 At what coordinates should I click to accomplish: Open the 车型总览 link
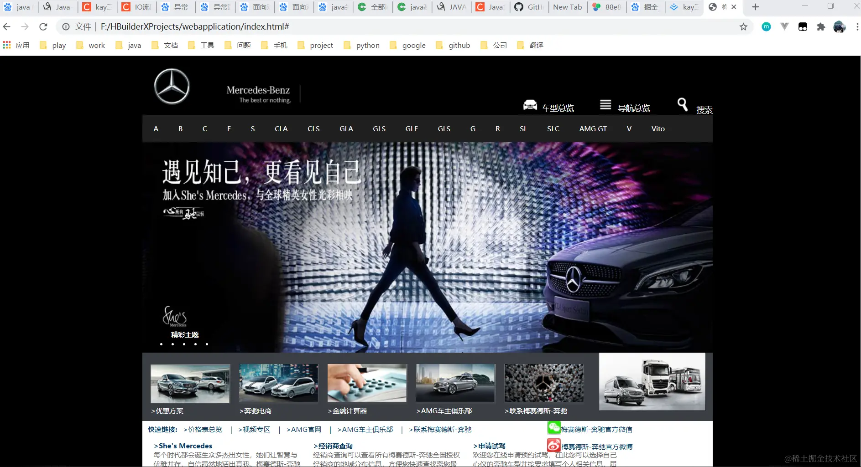558,108
